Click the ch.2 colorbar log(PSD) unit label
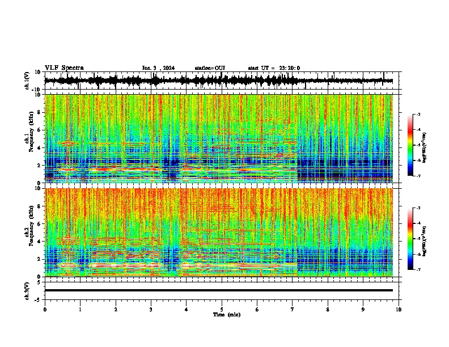The image size is (449, 347). pyautogui.click(x=425, y=241)
